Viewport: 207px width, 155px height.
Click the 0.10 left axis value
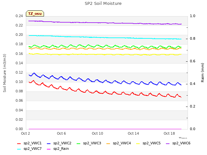tap(19, 82)
